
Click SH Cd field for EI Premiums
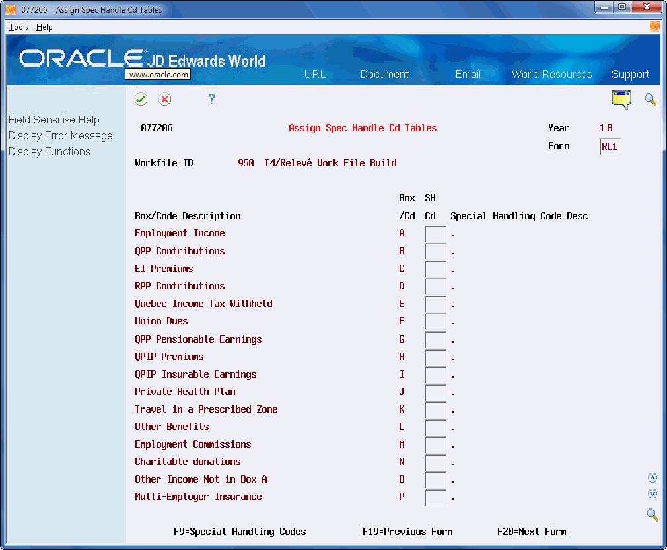coord(436,269)
